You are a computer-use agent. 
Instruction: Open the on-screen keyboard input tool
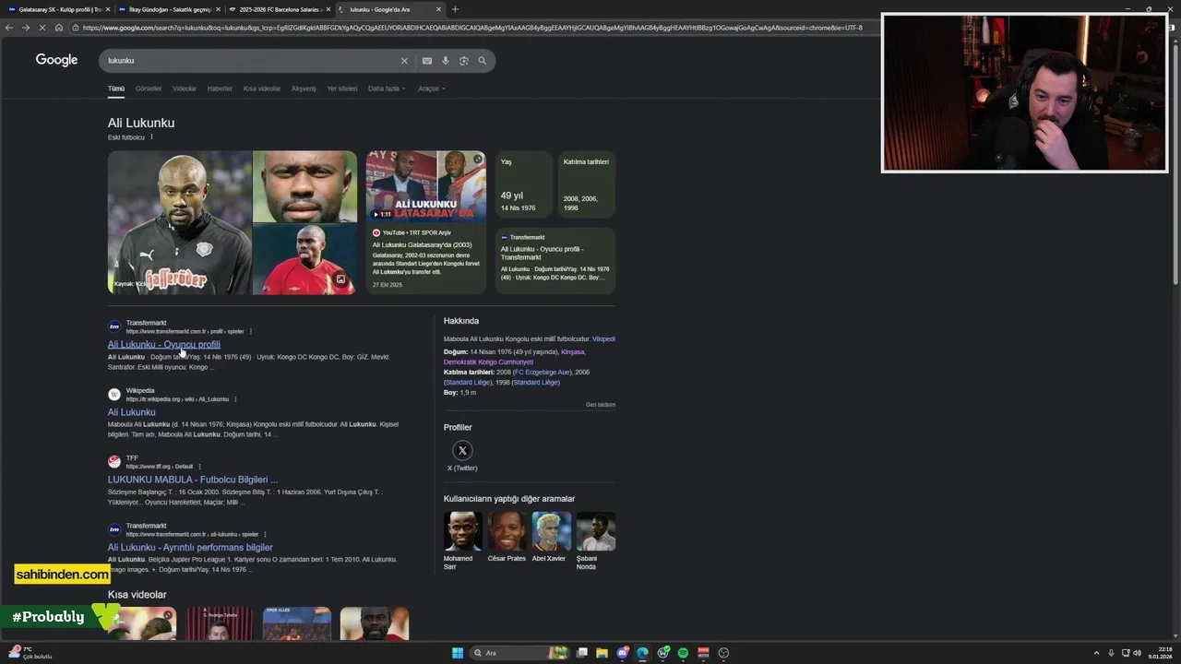(x=427, y=61)
